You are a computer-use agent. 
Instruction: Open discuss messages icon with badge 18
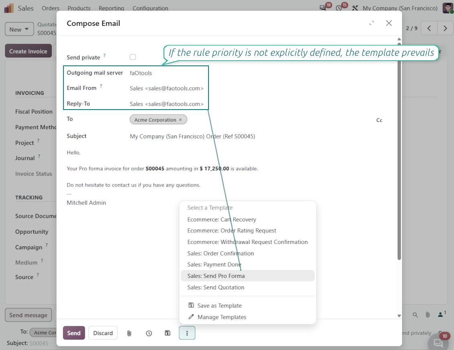[323, 8]
